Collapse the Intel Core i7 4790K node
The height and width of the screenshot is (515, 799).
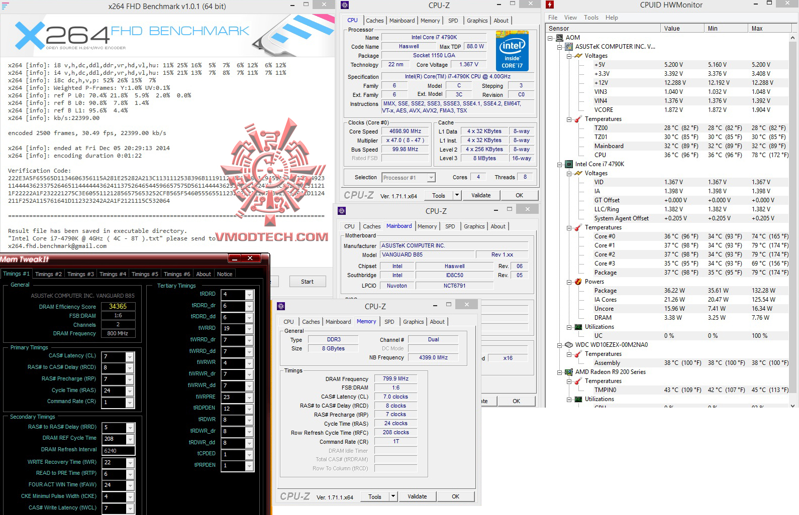(x=560, y=164)
